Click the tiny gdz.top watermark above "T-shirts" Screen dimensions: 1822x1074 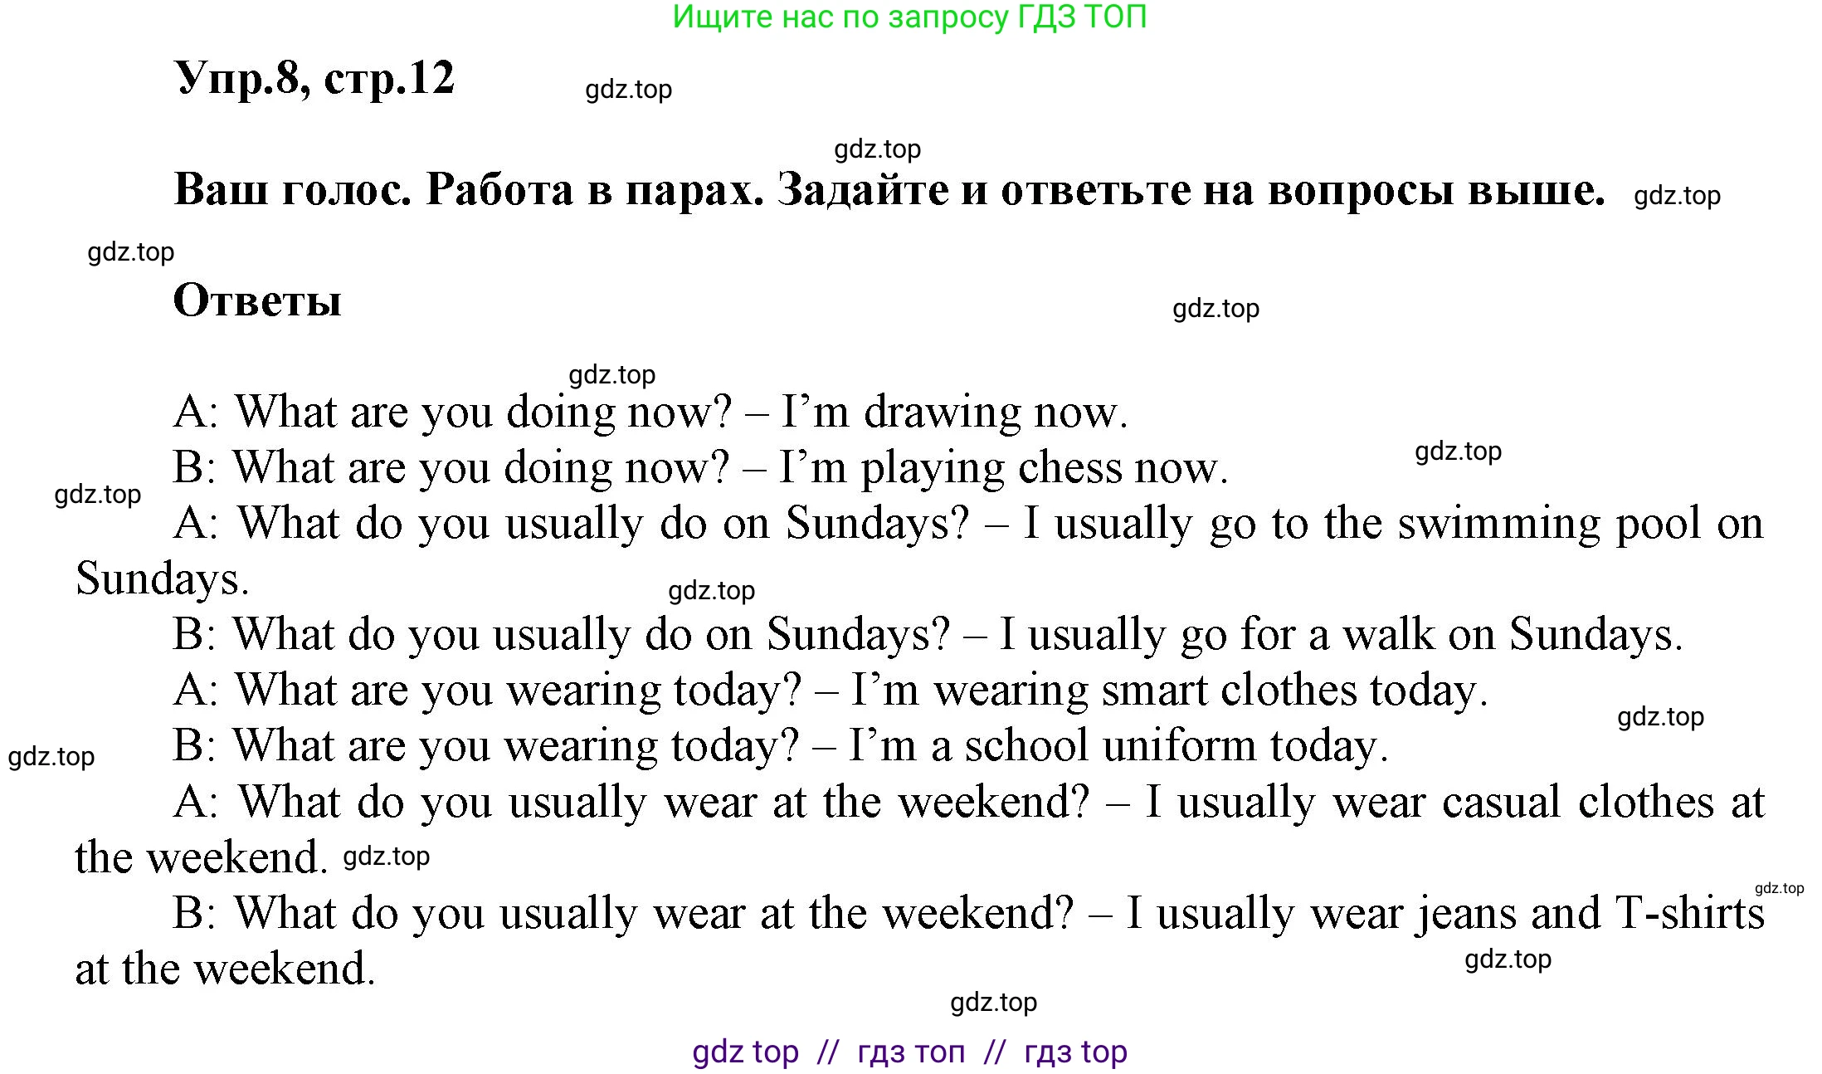click(1779, 888)
